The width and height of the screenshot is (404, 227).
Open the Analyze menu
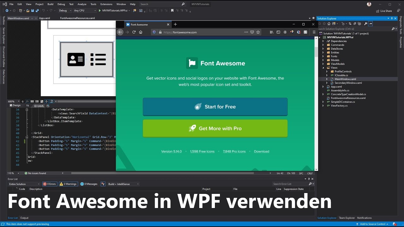82,4
